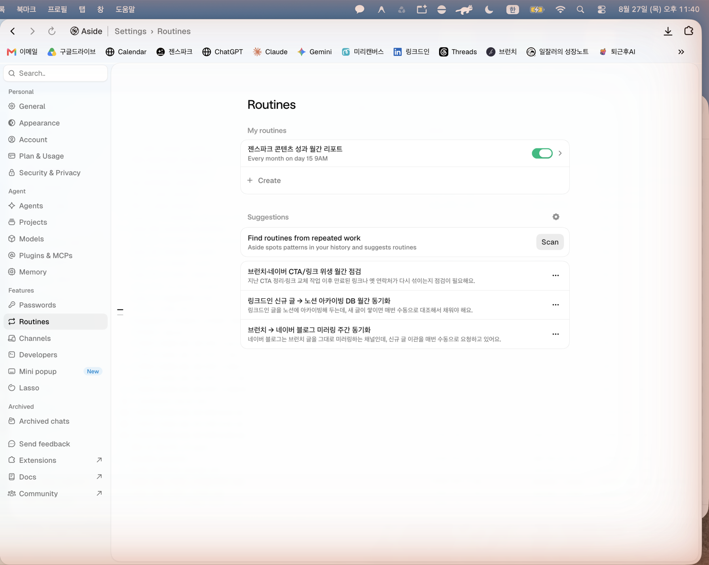
Task: Open the 브런치 bookmark
Action: point(501,52)
